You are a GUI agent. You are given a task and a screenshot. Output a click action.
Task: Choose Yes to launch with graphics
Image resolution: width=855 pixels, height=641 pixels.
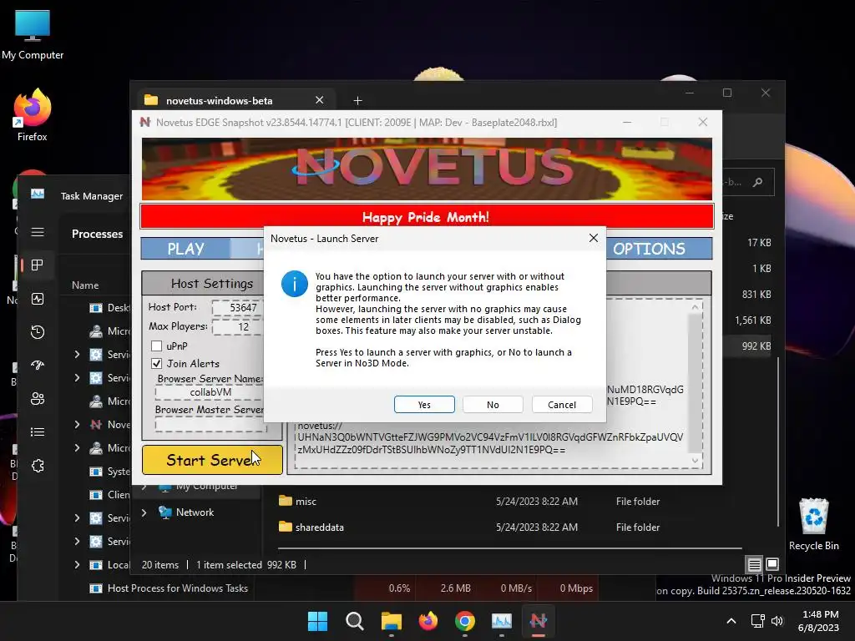point(424,405)
